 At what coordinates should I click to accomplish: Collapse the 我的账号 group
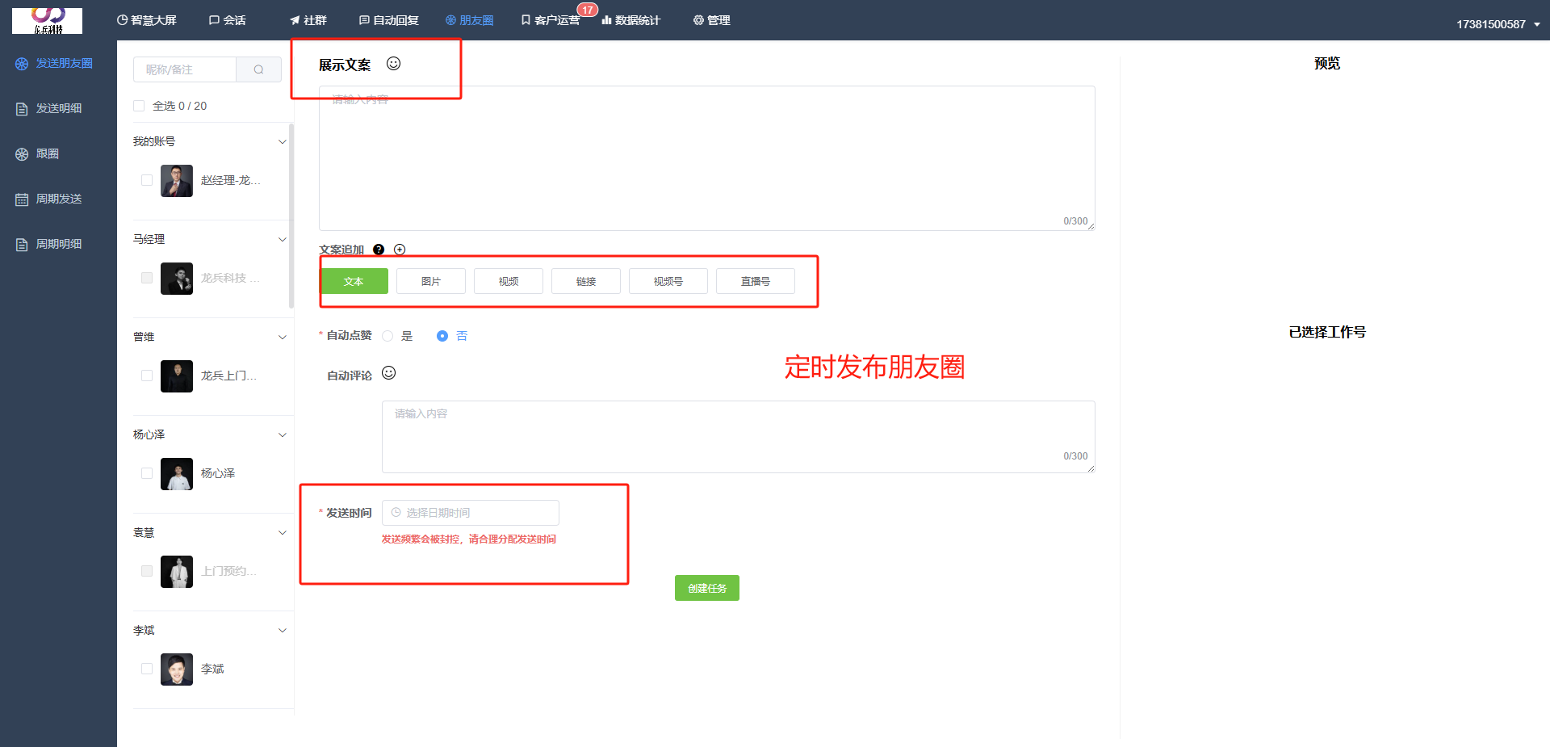tap(283, 141)
